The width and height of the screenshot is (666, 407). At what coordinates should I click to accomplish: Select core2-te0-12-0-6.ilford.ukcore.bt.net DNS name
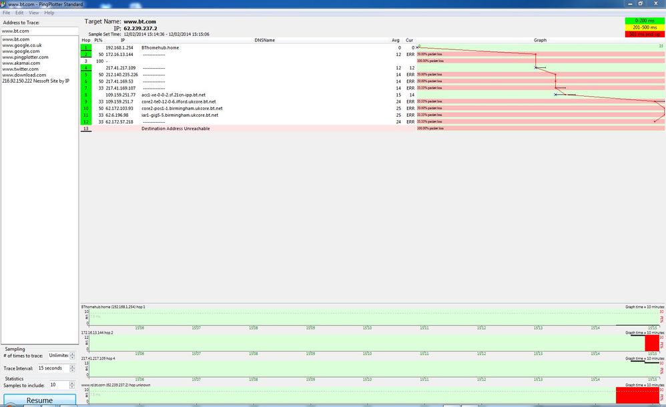[178, 101]
